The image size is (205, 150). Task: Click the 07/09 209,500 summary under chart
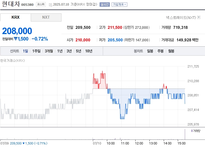pos(24,143)
